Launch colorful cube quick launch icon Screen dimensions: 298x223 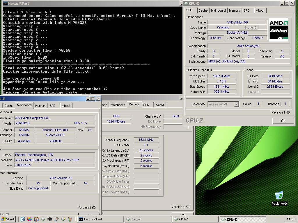click(x=29, y=219)
